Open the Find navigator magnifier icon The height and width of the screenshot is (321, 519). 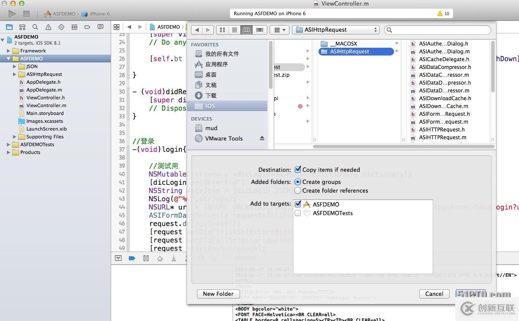coord(35,27)
